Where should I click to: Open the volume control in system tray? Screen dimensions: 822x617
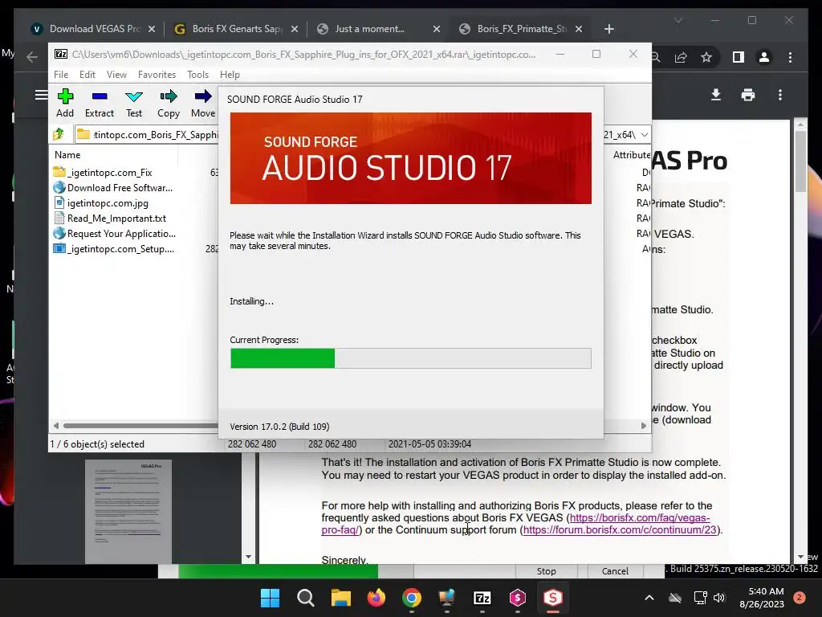tap(718, 598)
